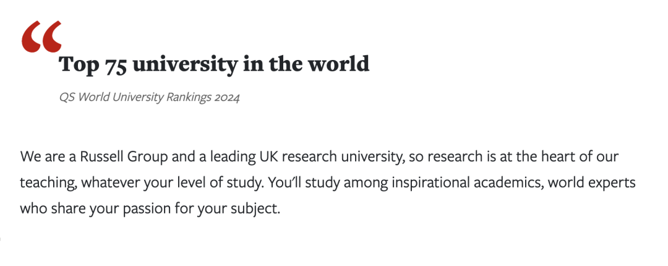Click the phrase "world experts"
668x266 pixels.
[x=592, y=183]
